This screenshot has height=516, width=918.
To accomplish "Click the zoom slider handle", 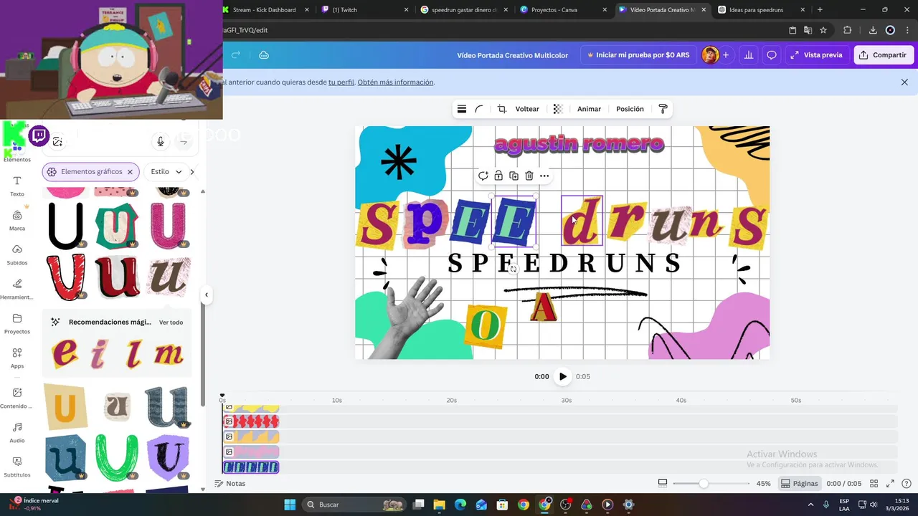I will [704, 484].
